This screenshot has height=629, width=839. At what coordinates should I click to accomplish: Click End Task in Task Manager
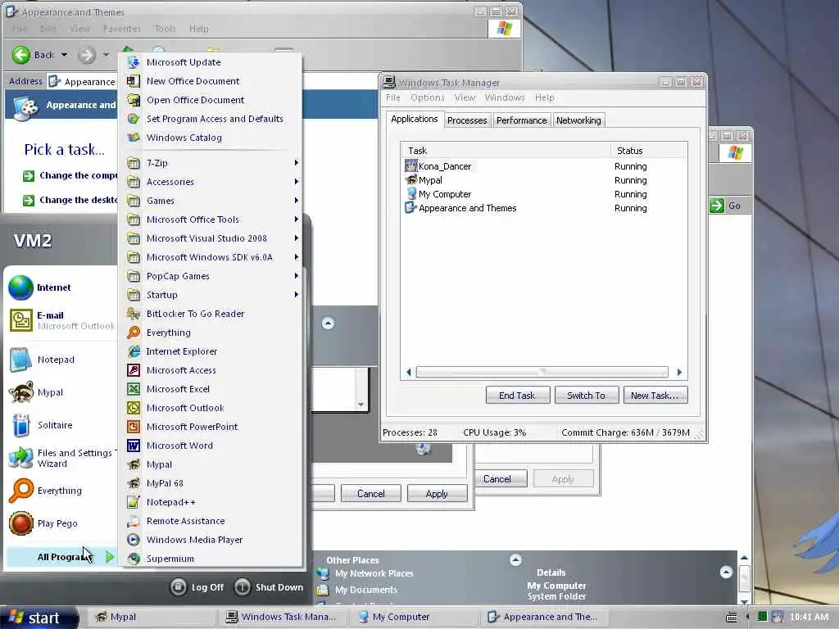pyautogui.click(x=518, y=396)
